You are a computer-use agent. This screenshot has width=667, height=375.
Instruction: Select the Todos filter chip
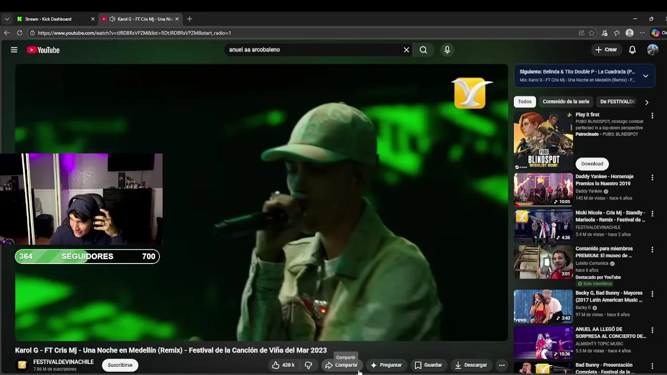pyautogui.click(x=525, y=102)
